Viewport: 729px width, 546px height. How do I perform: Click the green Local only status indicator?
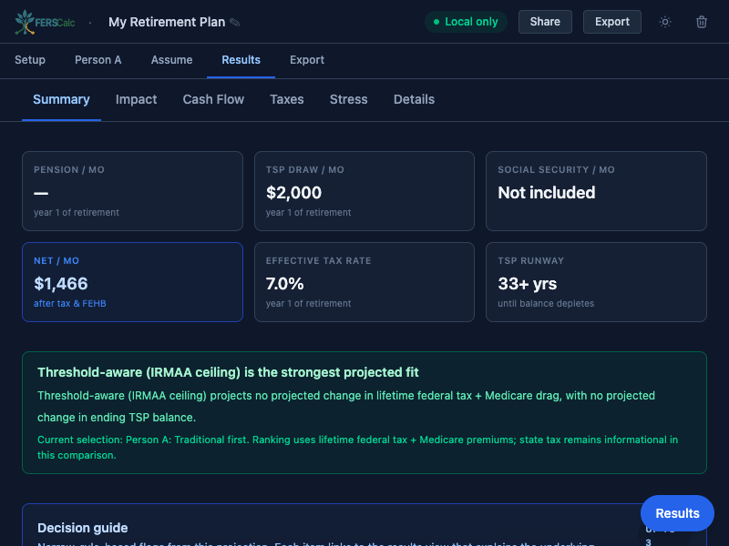[x=466, y=21]
